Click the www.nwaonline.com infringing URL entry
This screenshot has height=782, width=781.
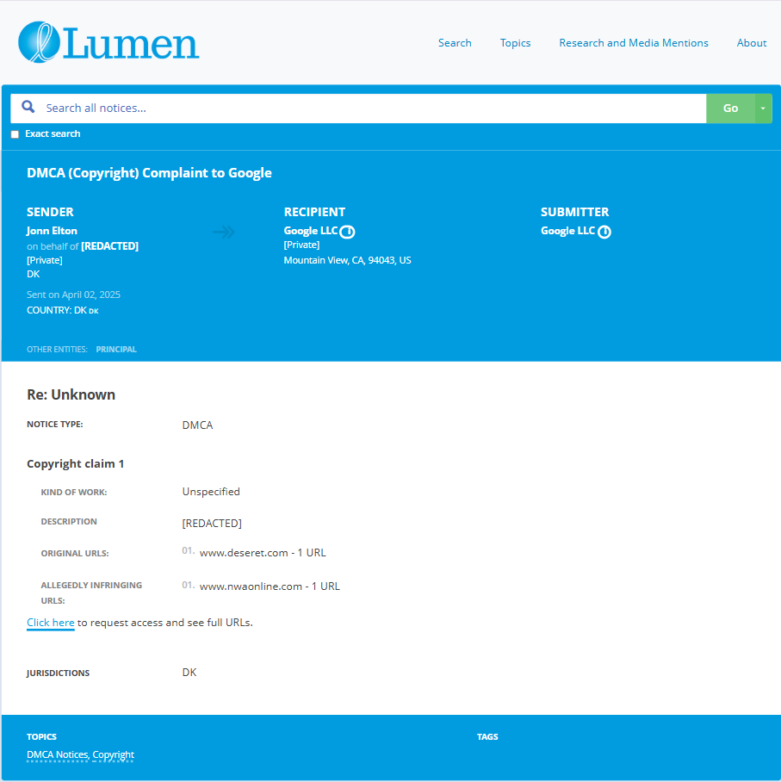270,586
